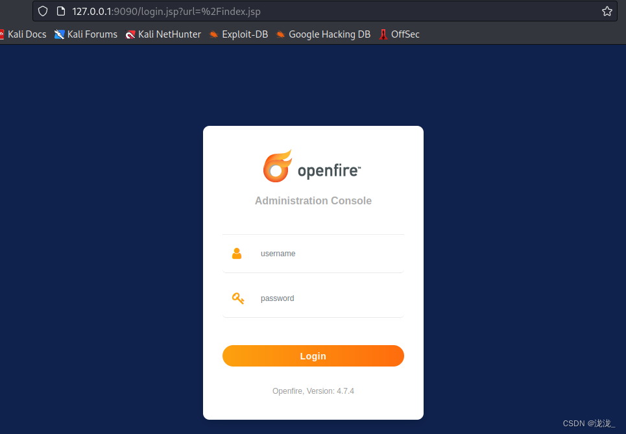Click the "Administration Console" heading
Image resolution: width=626 pixels, height=434 pixels.
[313, 200]
